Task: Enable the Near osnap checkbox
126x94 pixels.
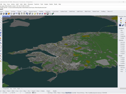Action: click(x=2, y=91)
